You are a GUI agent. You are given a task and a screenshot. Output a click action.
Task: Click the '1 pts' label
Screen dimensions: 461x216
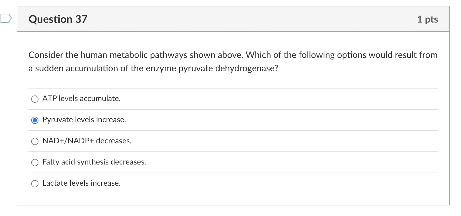(x=428, y=19)
